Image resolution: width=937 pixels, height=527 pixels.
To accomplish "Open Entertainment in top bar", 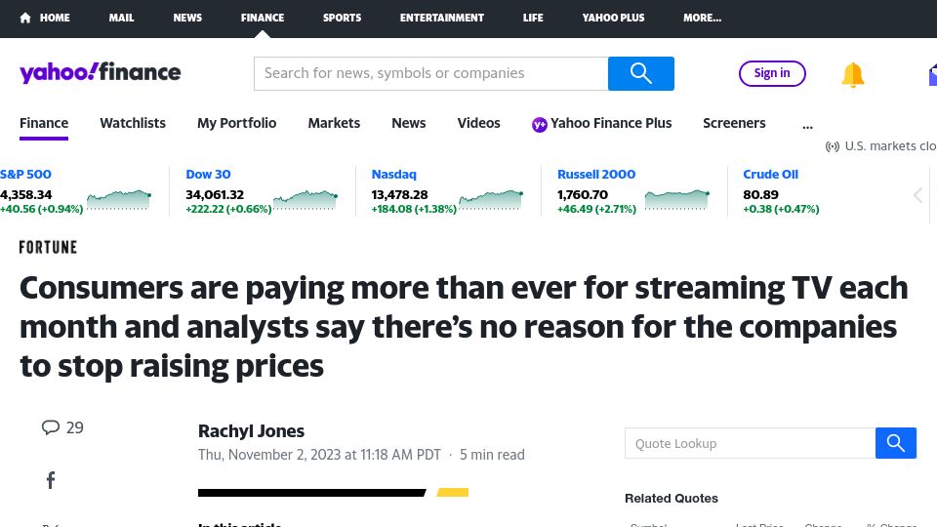I will click(441, 18).
